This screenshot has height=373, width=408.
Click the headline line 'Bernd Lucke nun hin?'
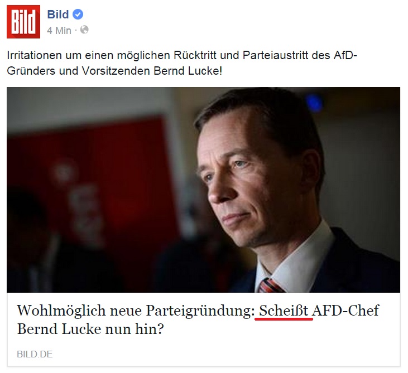pos(90,329)
